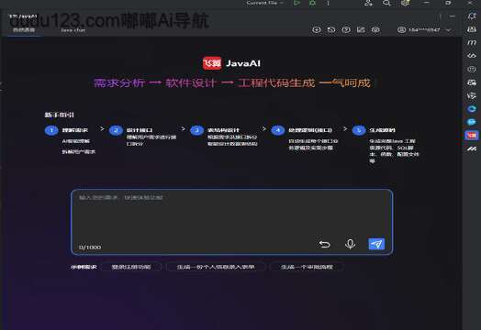Click the undo arrow in input box
The image size is (481, 330).
pyautogui.click(x=325, y=244)
